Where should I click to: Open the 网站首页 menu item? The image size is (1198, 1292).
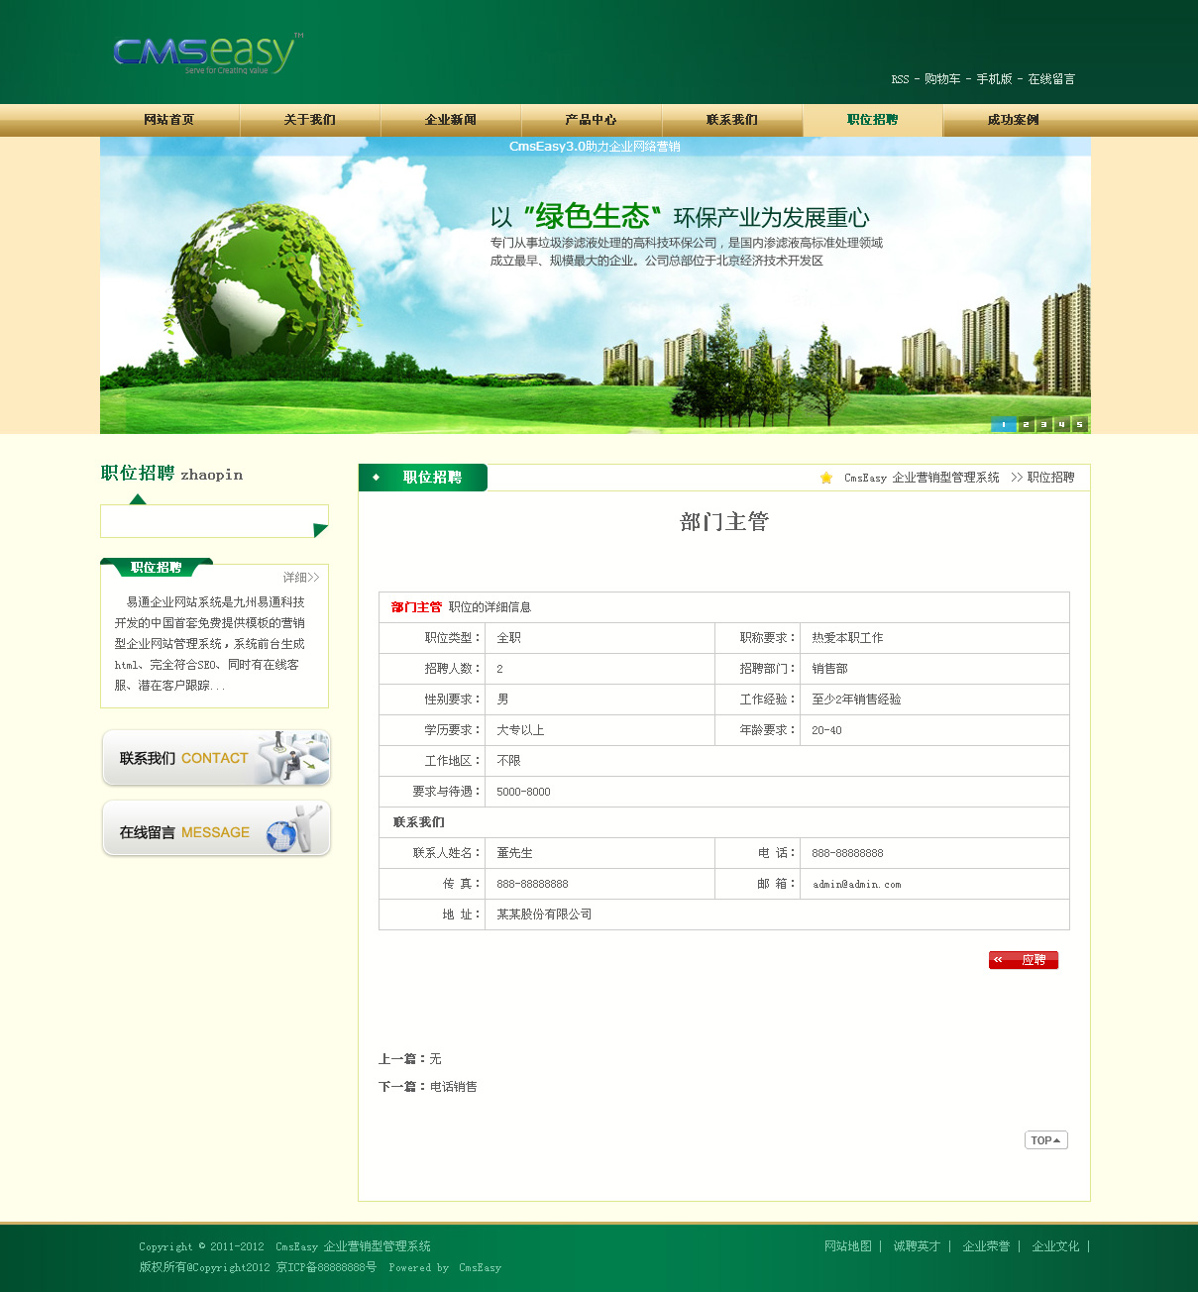point(169,120)
